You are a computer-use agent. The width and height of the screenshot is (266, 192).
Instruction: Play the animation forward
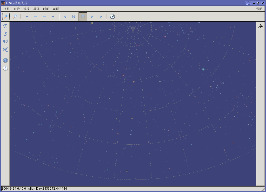101,16
